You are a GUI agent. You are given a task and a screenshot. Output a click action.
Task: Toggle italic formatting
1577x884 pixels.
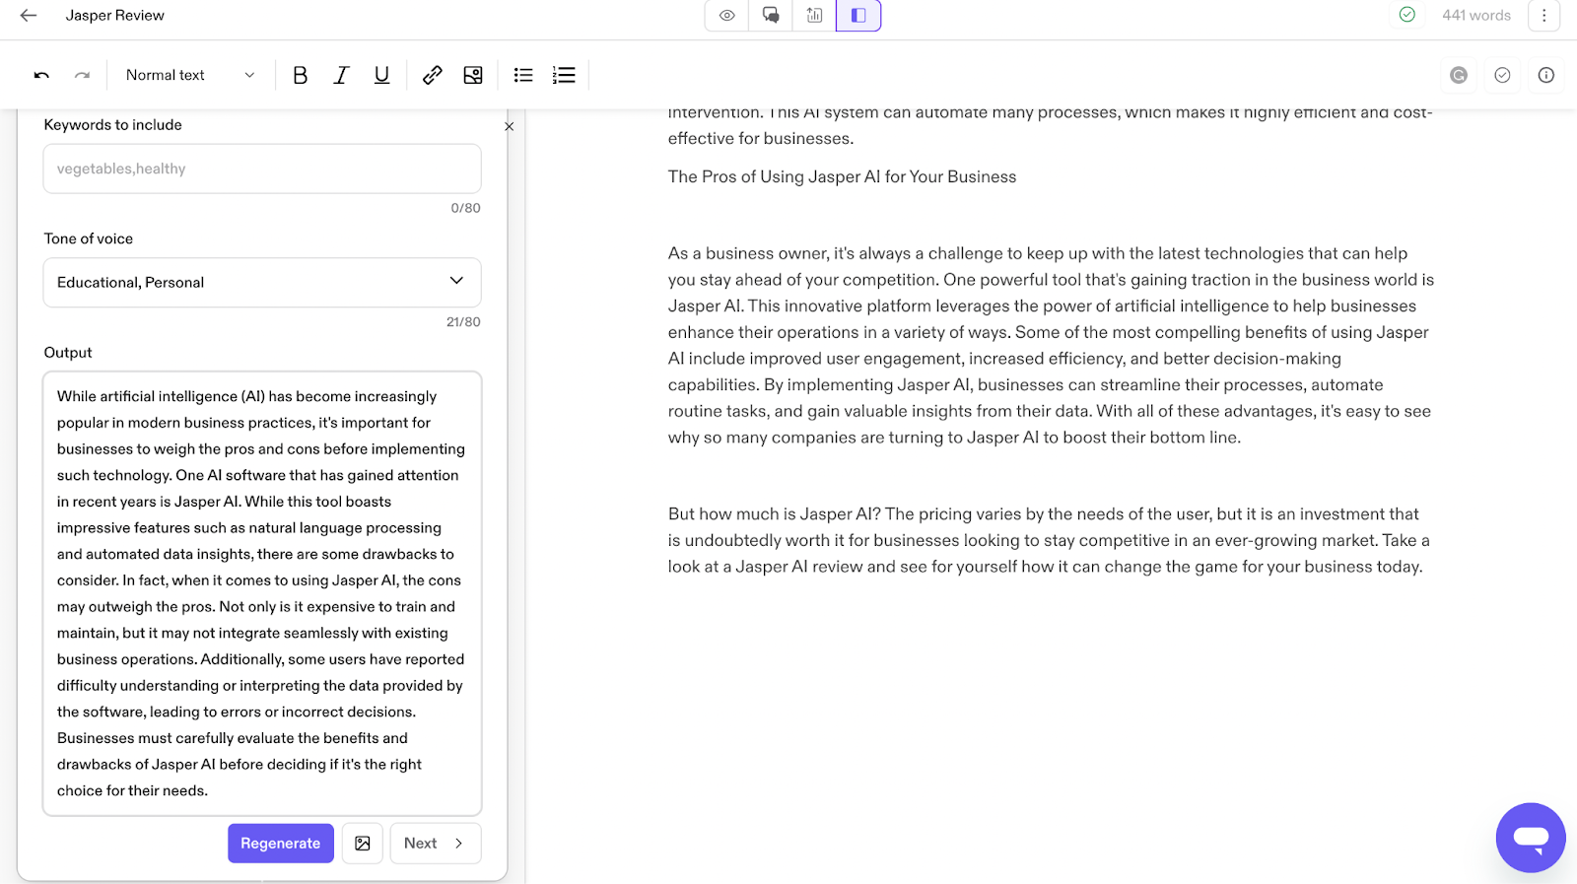click(341, 75)
